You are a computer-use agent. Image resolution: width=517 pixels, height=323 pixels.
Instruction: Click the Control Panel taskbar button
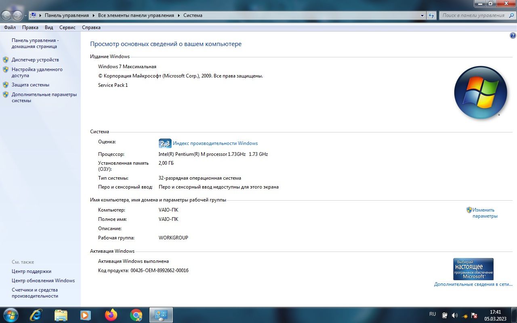(x=161, y=315)
